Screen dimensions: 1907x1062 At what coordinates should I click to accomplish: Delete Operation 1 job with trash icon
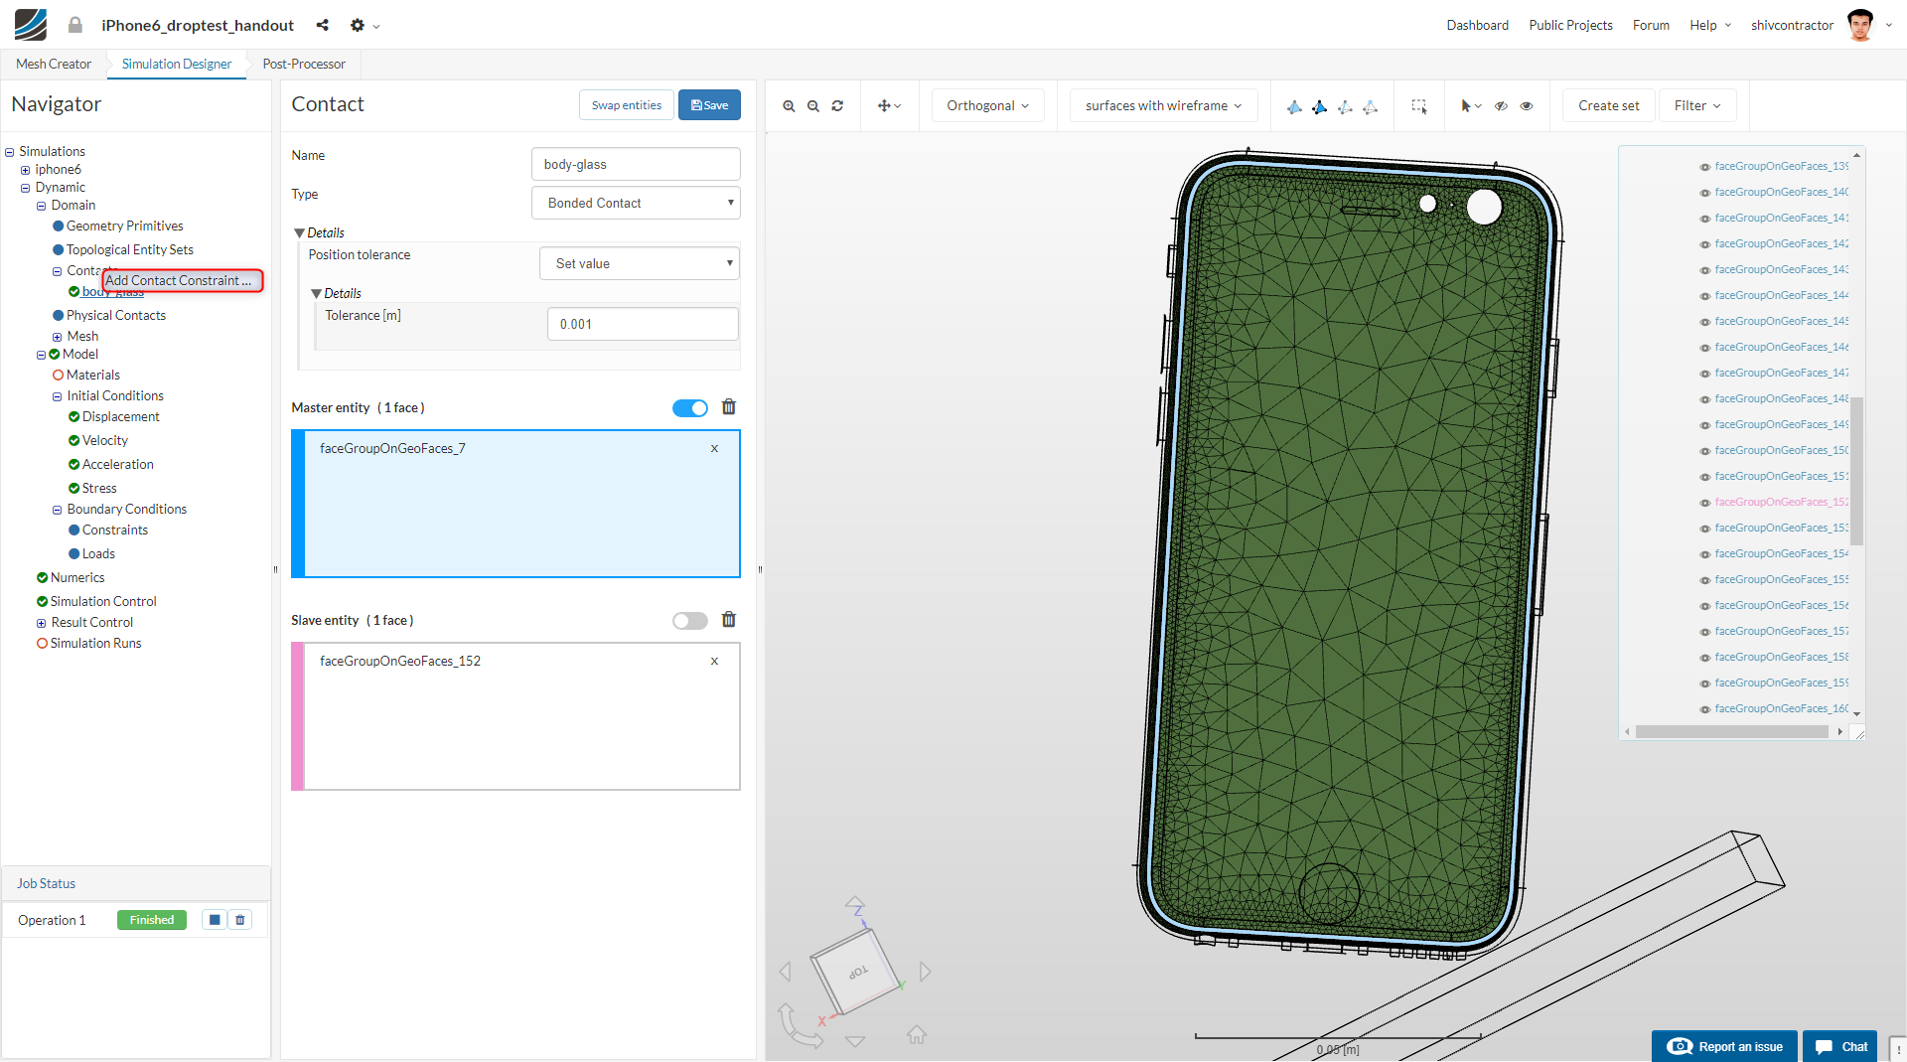pos(240,920)
